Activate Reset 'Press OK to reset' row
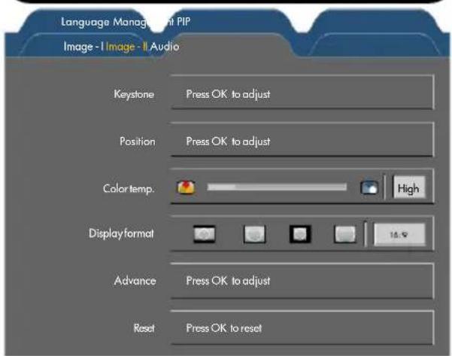 point(302,327)
